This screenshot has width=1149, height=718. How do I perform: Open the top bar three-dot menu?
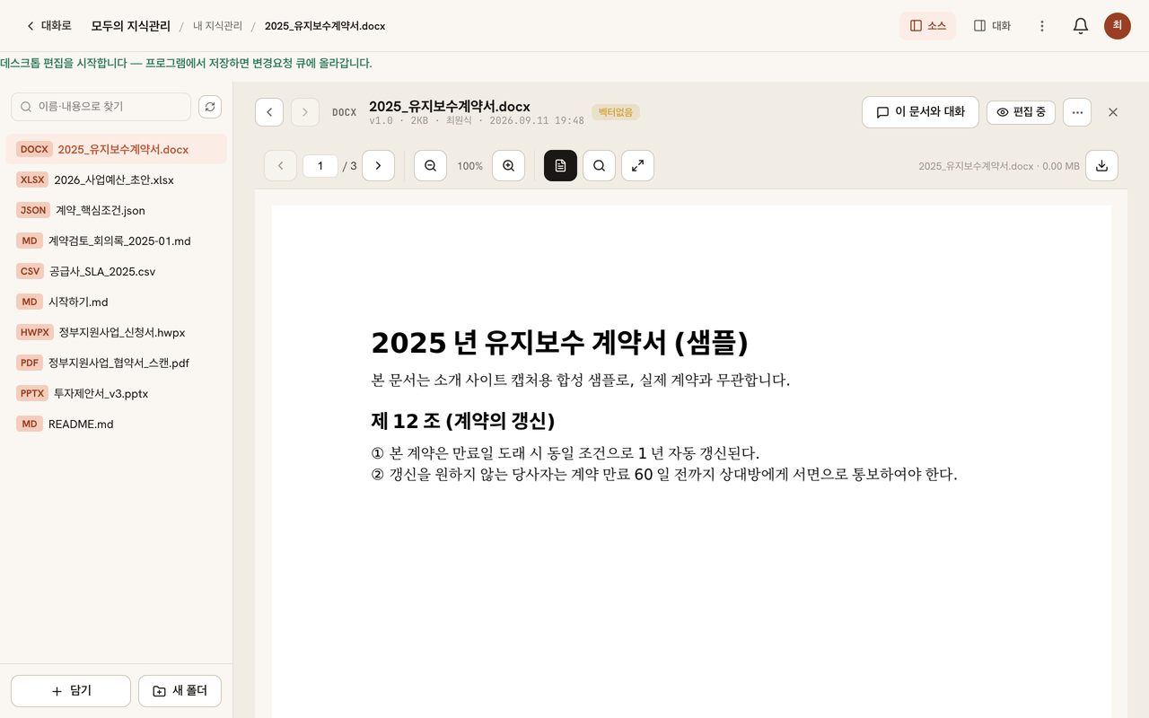coord(1042,26)
